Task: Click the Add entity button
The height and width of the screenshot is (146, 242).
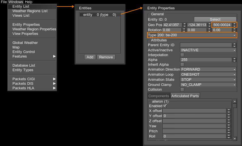Action: (x=90, y=57)
